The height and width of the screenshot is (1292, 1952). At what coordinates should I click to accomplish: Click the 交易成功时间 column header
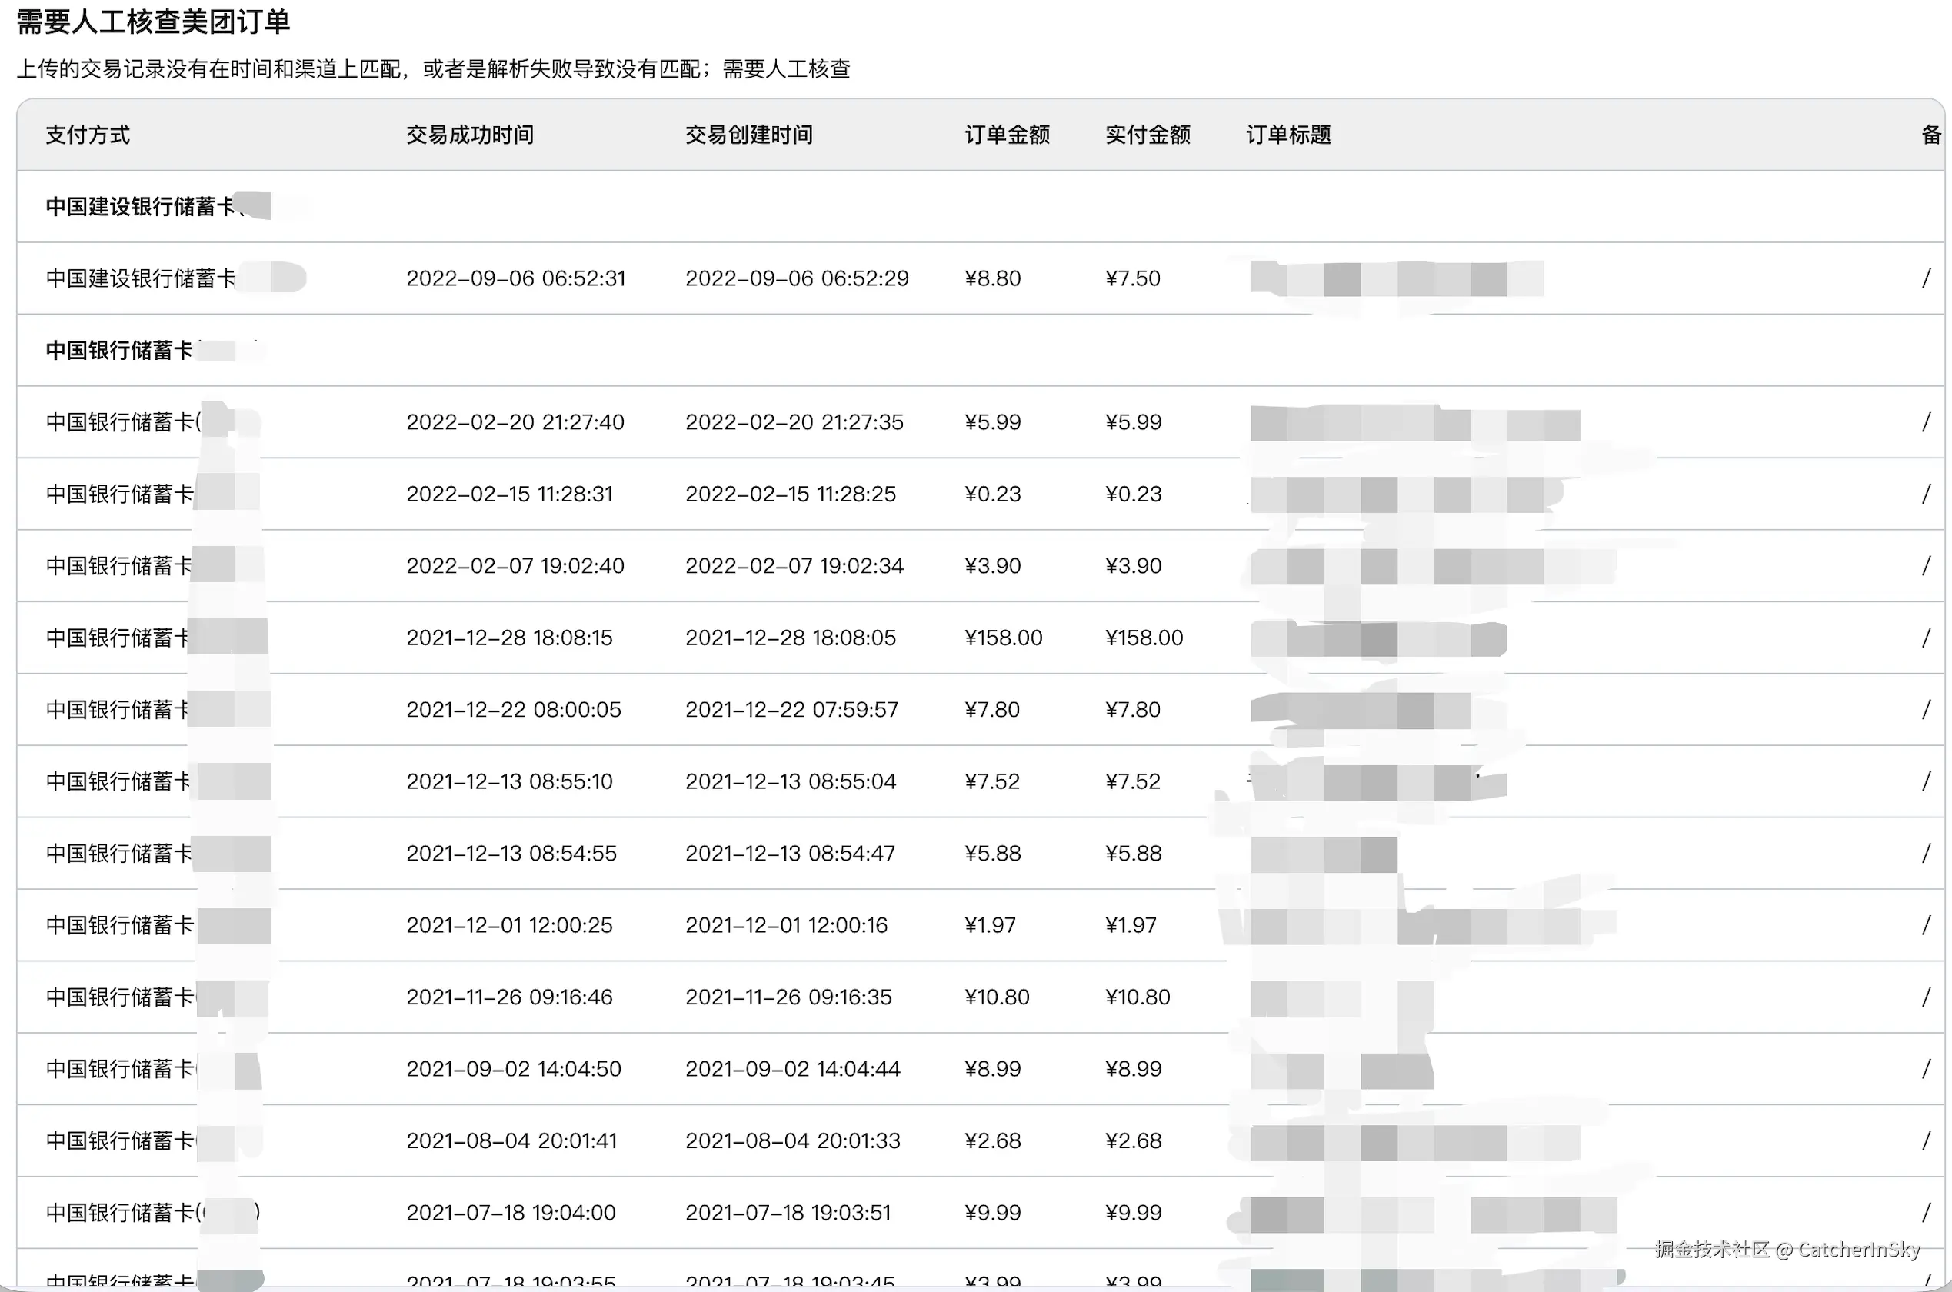coord(470,135)
